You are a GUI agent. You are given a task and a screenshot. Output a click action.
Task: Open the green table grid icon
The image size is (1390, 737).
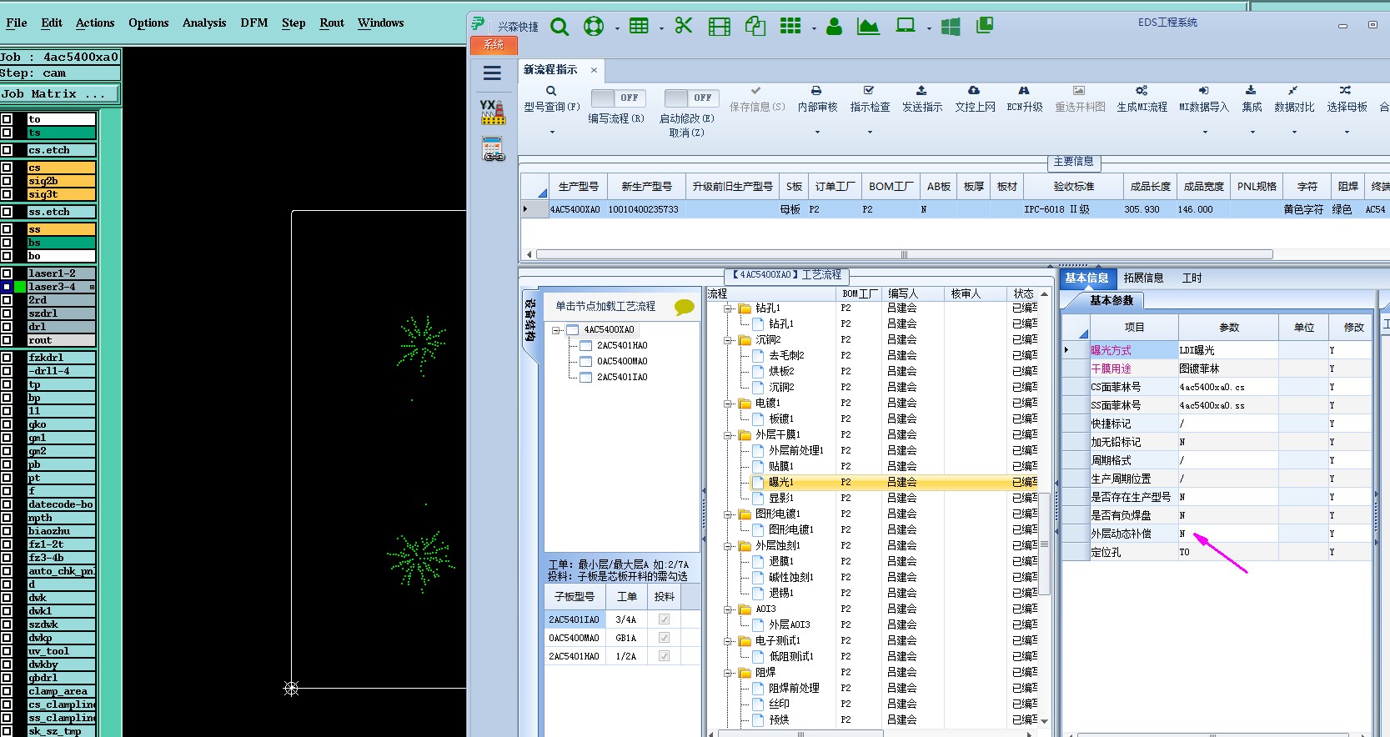[x=639, y=26]
